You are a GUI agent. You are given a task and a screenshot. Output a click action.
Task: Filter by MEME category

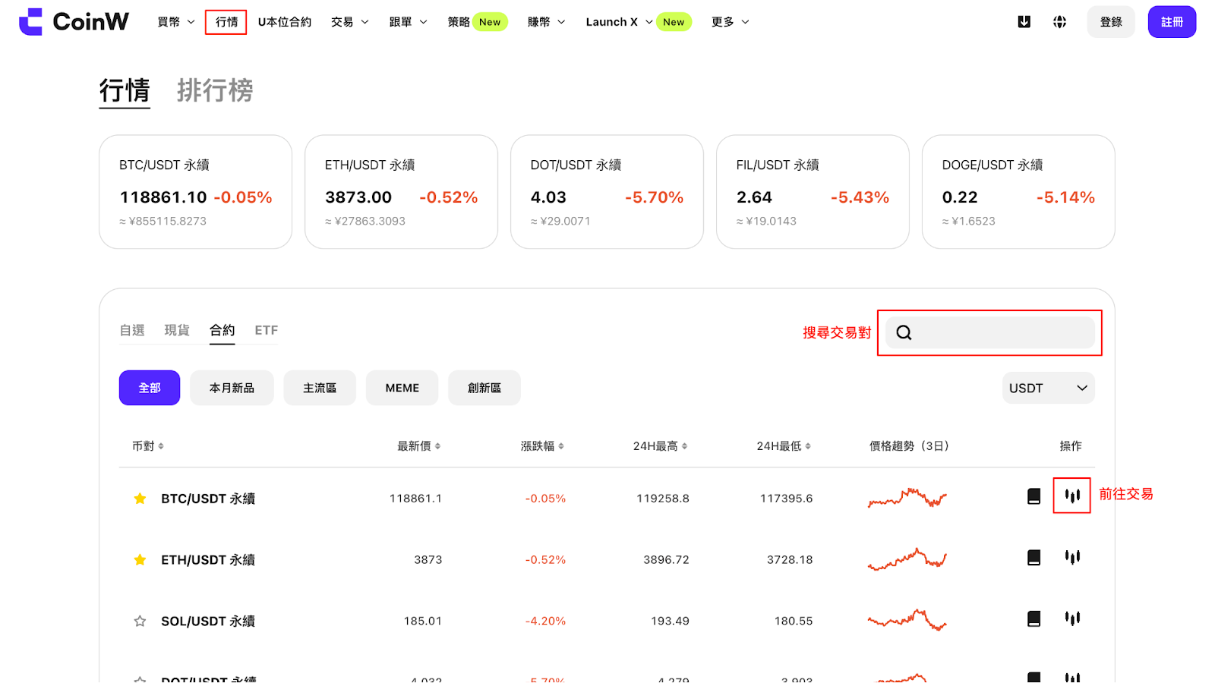tap(402, 388)
